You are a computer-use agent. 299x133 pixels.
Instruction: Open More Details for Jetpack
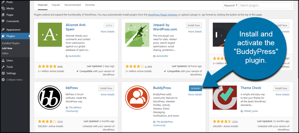point(195,32)
